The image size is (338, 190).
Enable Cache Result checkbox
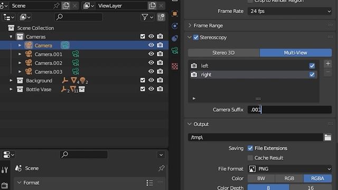point(250,158)
